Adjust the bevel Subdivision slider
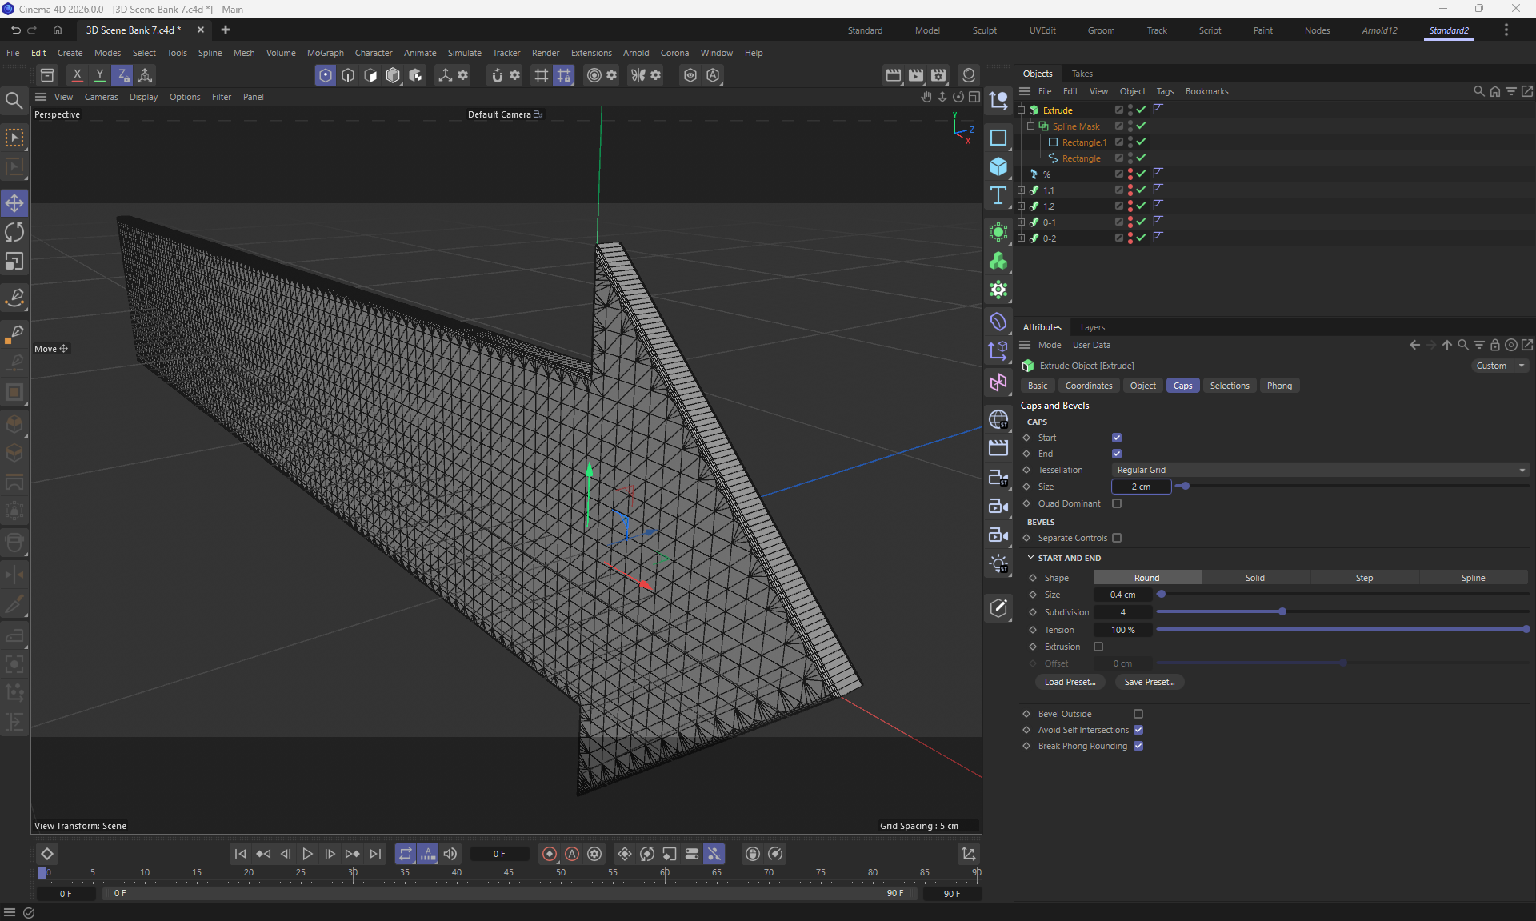Screen dimensions: 1536x921 1282,611
